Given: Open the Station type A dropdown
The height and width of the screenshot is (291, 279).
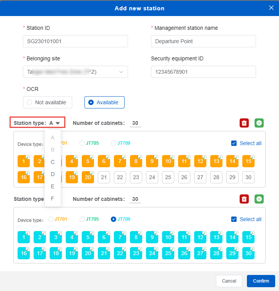Looking at the screenshot, I should point(55,123).
